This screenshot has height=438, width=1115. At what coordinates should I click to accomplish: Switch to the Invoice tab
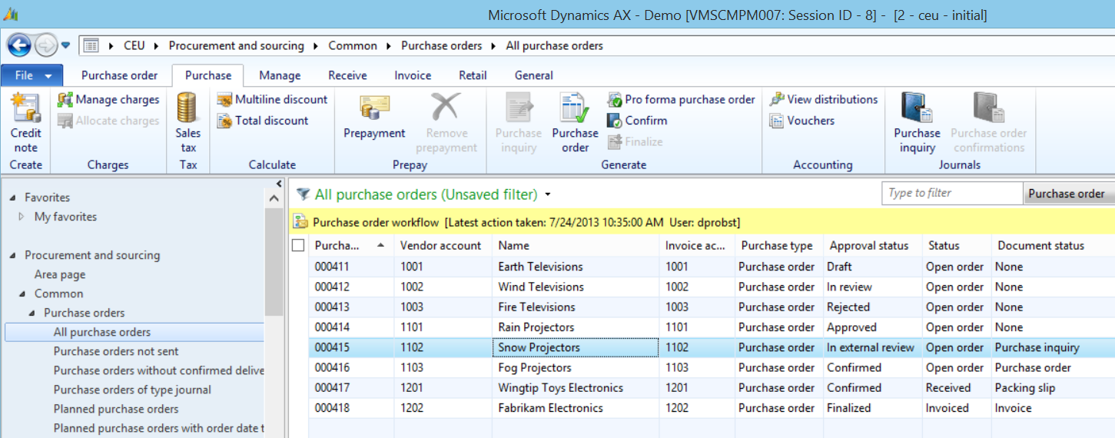point(413,75)
